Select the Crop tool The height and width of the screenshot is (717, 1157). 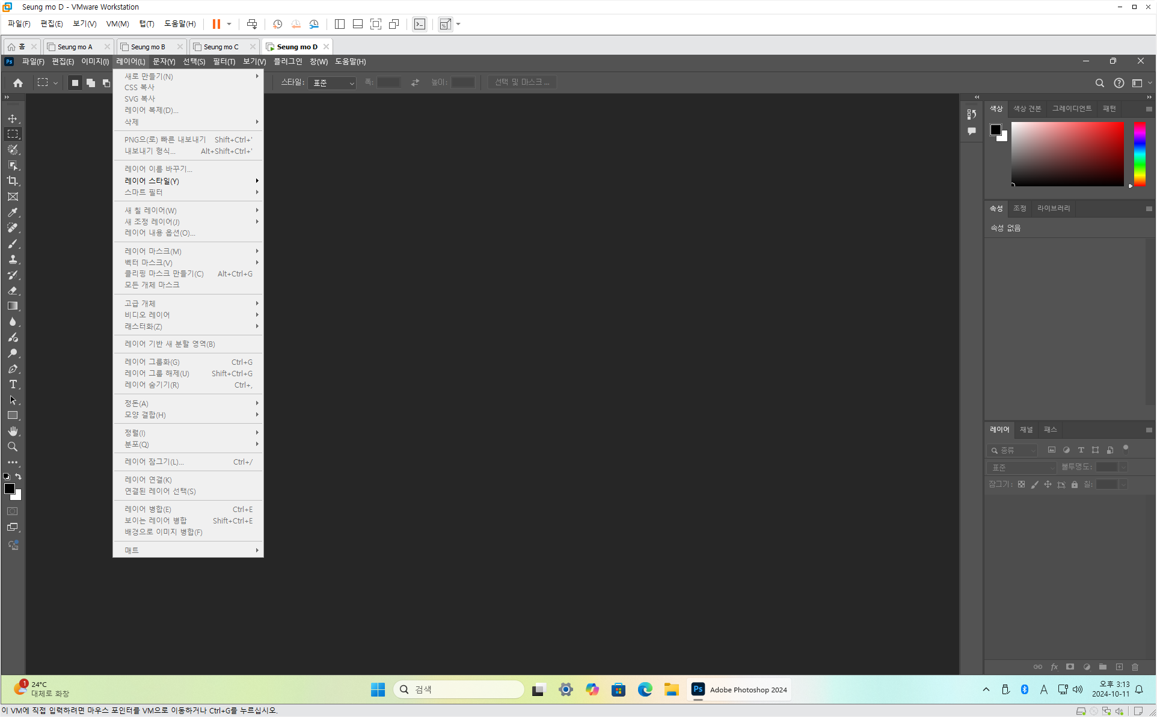13,181
